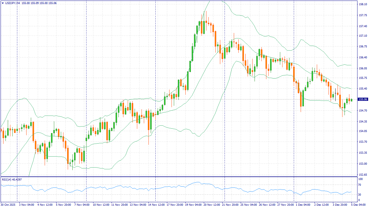
Task: Select the 1 Dec 04:00 time label
Action: 303,205
